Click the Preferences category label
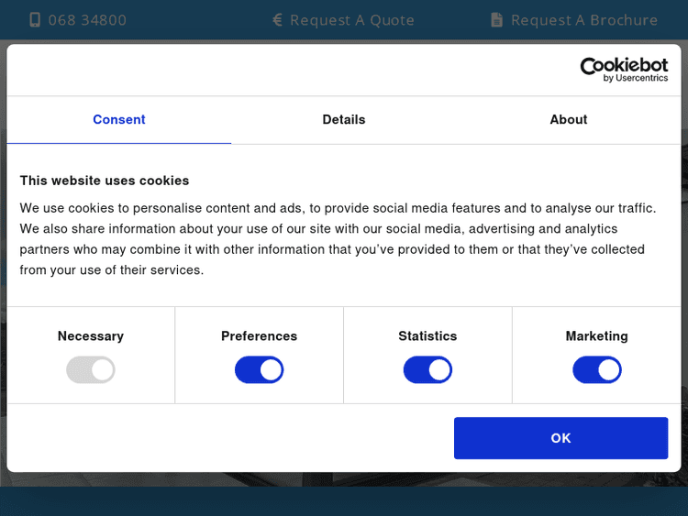Image resolution: width=688 pixels, height=516 pixels. (260, 336)
